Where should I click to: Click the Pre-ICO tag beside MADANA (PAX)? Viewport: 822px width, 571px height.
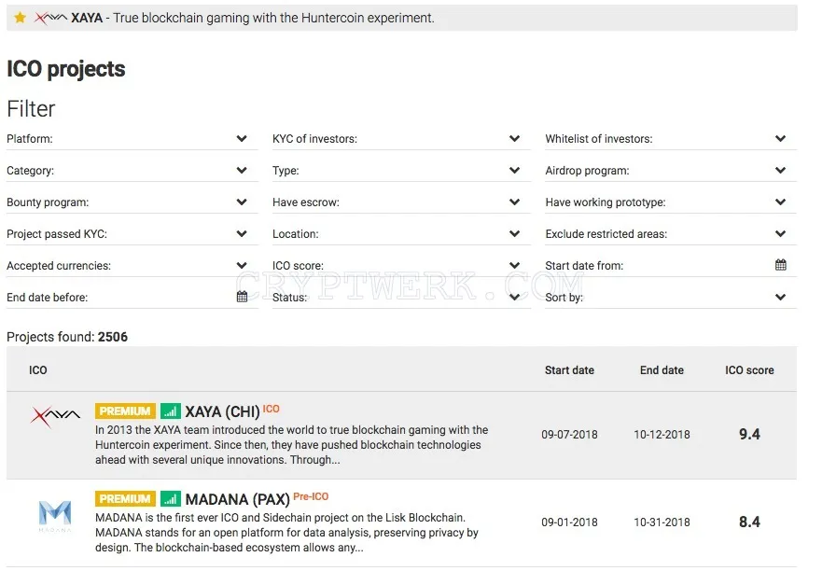pos(311,496)
